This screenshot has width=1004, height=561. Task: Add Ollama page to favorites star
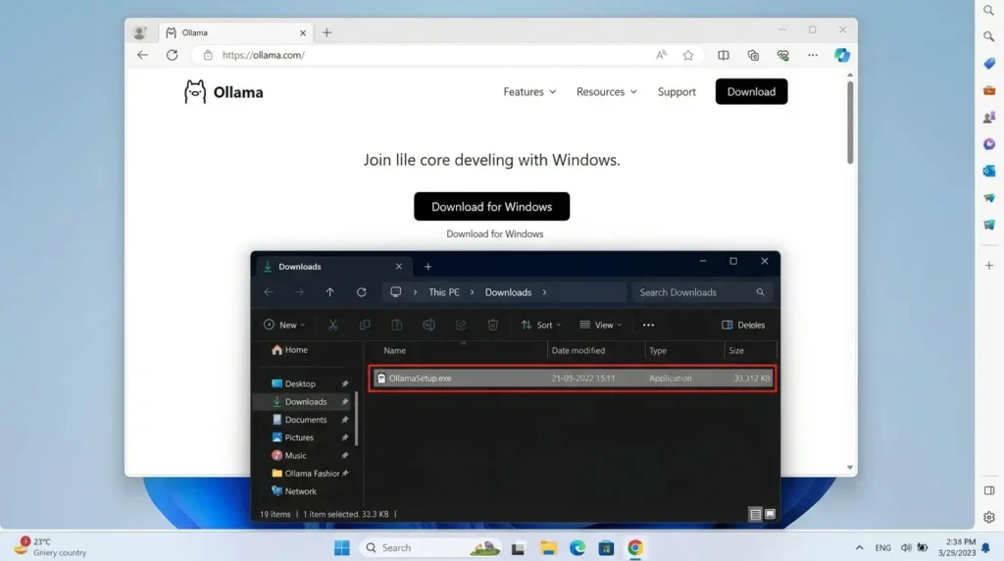coord(688,55)
